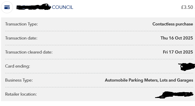Image resolution: width=195 pixels, height=106 pixels.
Task: Click the redacted retailer location value
Action: coord(174,95)
